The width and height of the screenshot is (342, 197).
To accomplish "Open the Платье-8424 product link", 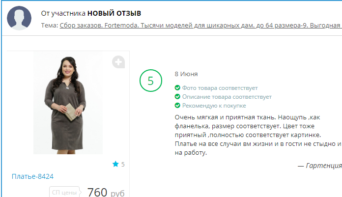I will (32, 176).
